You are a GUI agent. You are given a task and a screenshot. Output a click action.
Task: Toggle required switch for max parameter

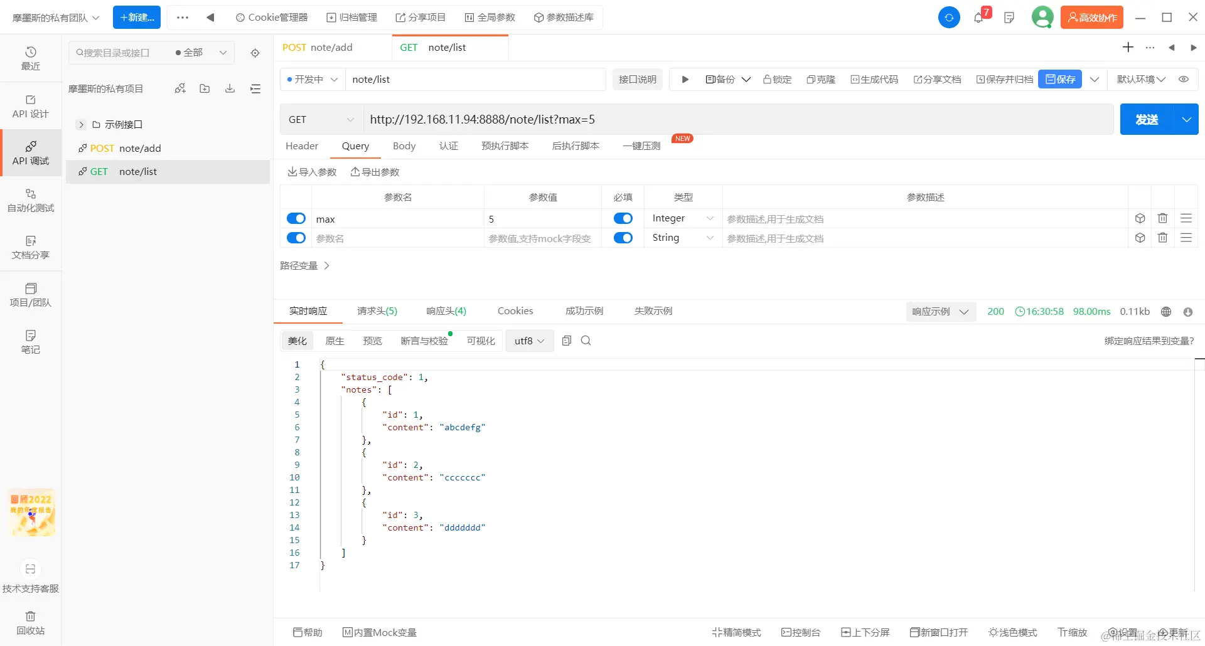[x=623, y=218]
